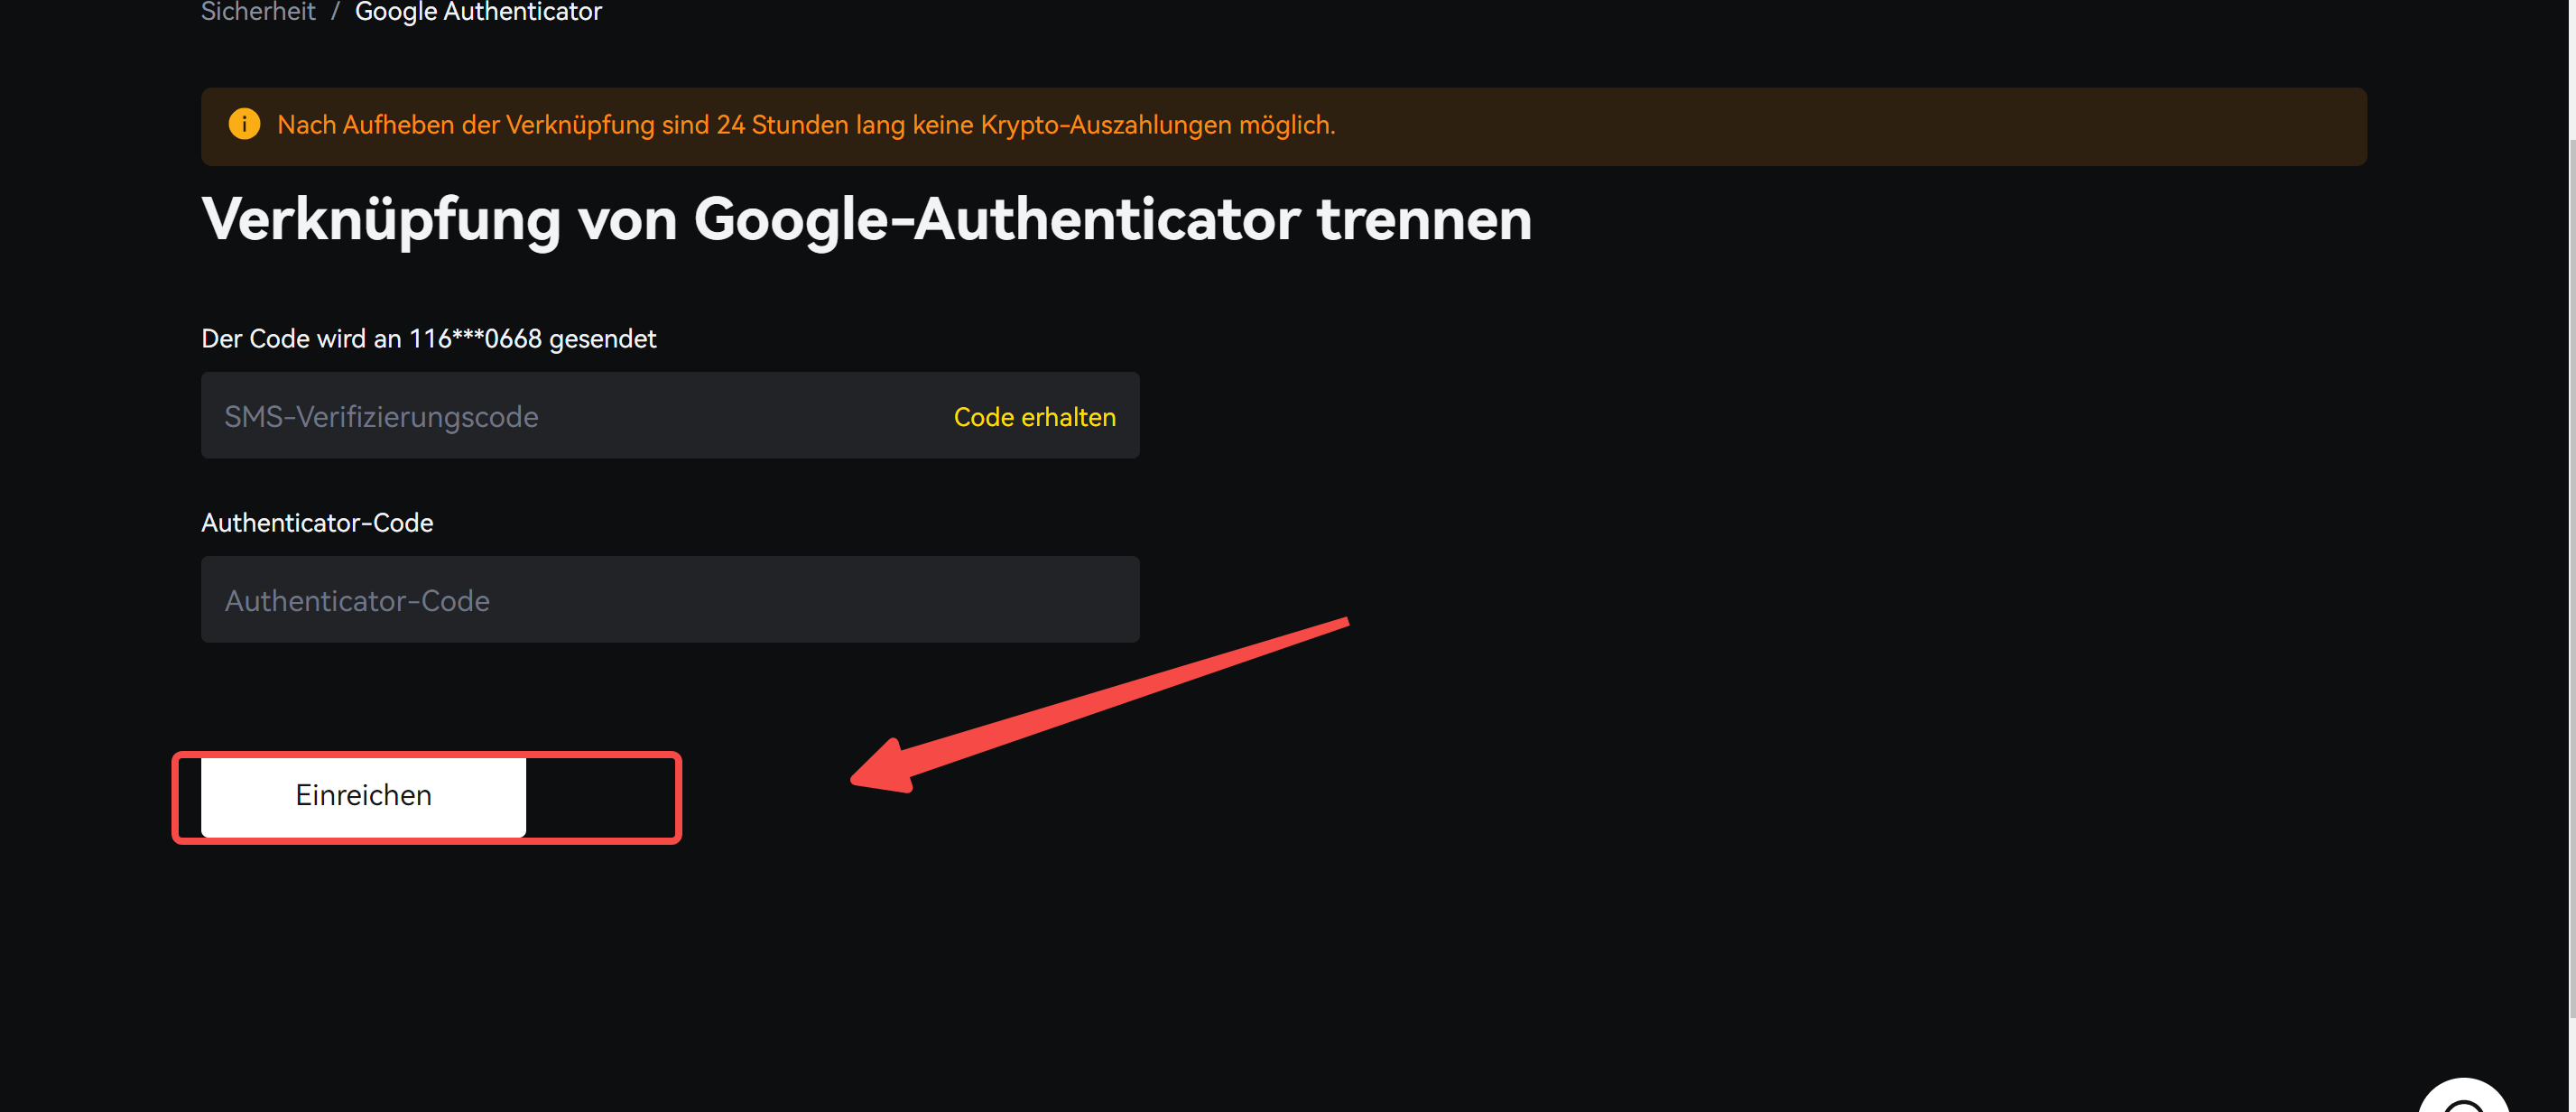Click the breadcrumb slash separator
This screenshot has height=1112, width=2576.
(335, 12)
